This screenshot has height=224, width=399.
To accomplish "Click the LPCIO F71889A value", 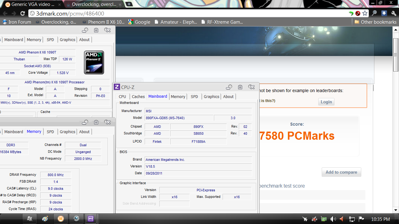I will click(x=198, y=142).
